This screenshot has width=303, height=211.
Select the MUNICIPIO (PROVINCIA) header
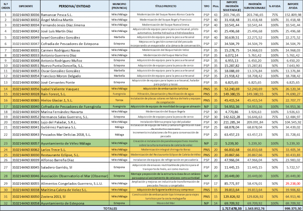tap(119, 6)
